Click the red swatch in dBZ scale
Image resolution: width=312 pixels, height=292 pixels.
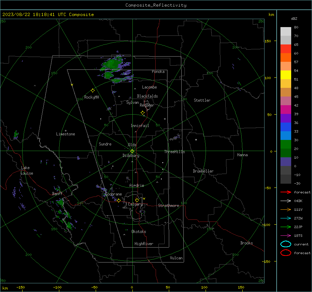point(286,49)
